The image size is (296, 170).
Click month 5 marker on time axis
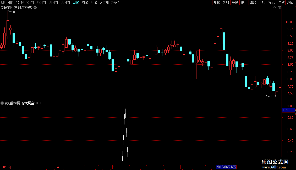tap(113, 167)
